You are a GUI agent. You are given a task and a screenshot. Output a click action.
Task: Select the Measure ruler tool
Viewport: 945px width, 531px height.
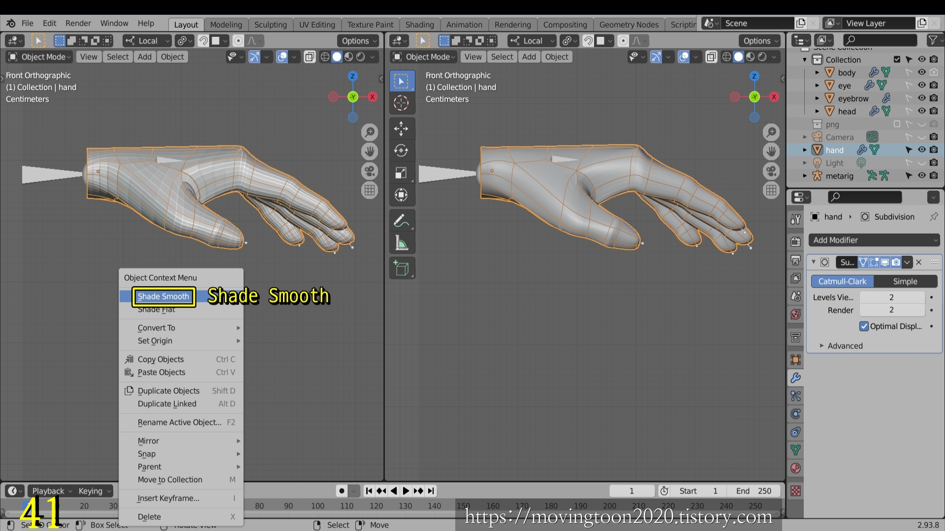point(401,243)
